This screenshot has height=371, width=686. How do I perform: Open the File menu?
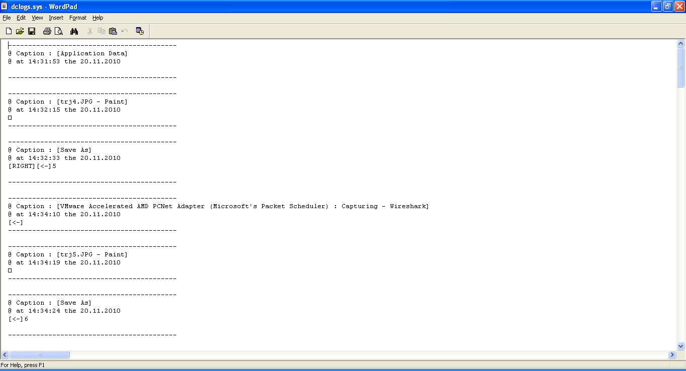7,18
